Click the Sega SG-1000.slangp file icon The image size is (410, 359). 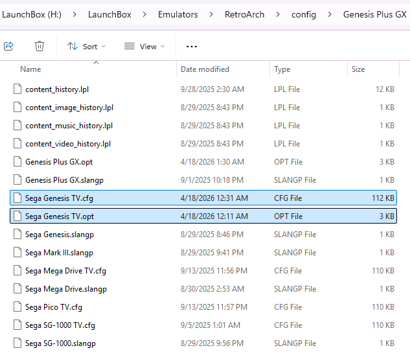point(17,343)
